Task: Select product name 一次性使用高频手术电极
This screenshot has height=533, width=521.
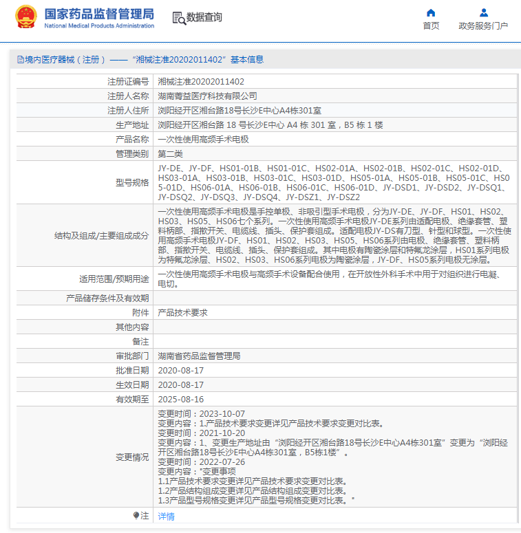Action: click(203, 140)
